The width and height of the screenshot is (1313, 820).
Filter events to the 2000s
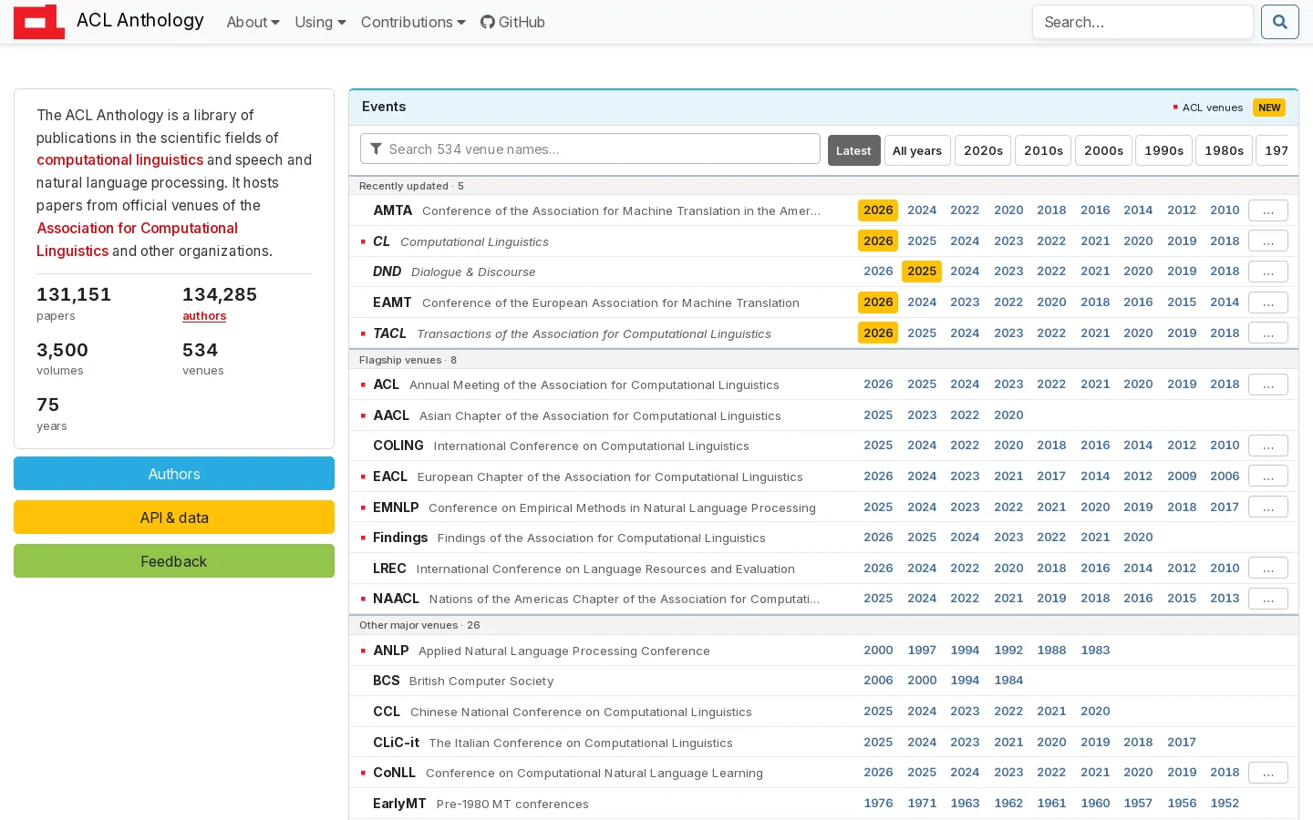pyautogui.click(x=1103, y=150)
